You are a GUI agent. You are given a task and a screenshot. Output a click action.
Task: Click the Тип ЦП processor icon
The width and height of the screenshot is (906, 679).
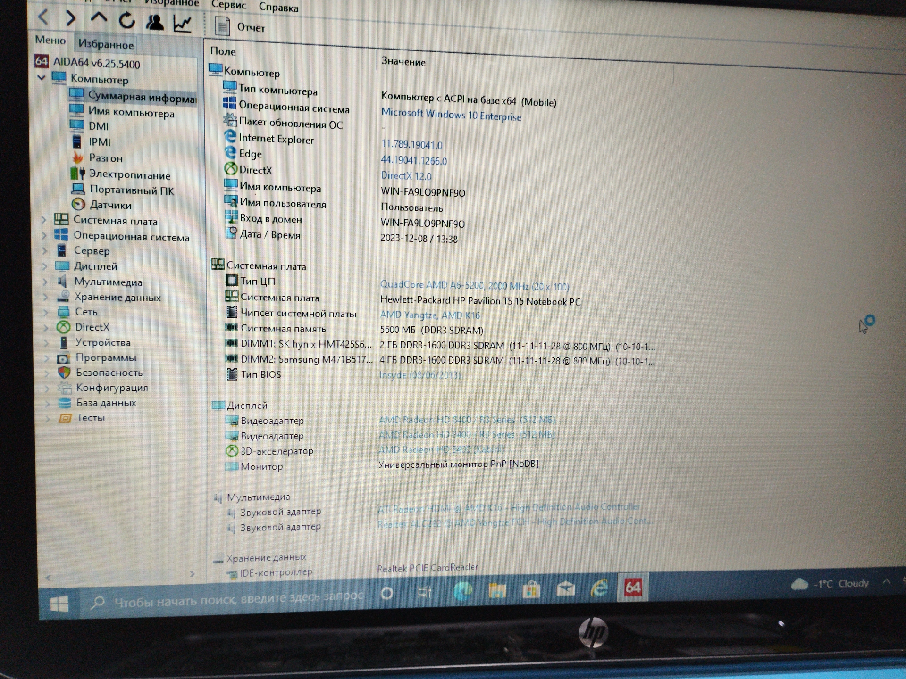232,281
